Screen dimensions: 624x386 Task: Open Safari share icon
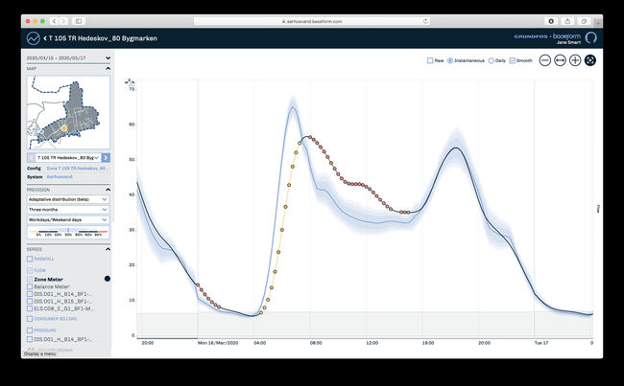[x=568, y=21]
